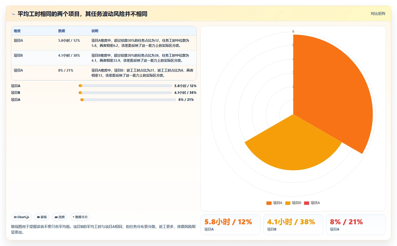The width and height of the screenshot is (397, 246).
Task: Click description mentioning 两者相差6.2
Action: (140, 43)
